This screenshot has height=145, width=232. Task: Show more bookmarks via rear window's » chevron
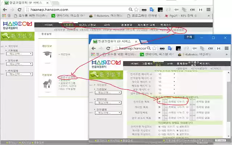point(209,16)
